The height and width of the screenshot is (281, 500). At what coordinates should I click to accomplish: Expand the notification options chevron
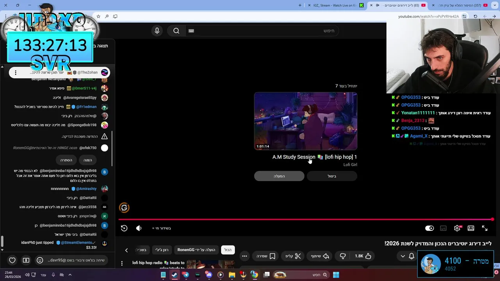[403, 256]
